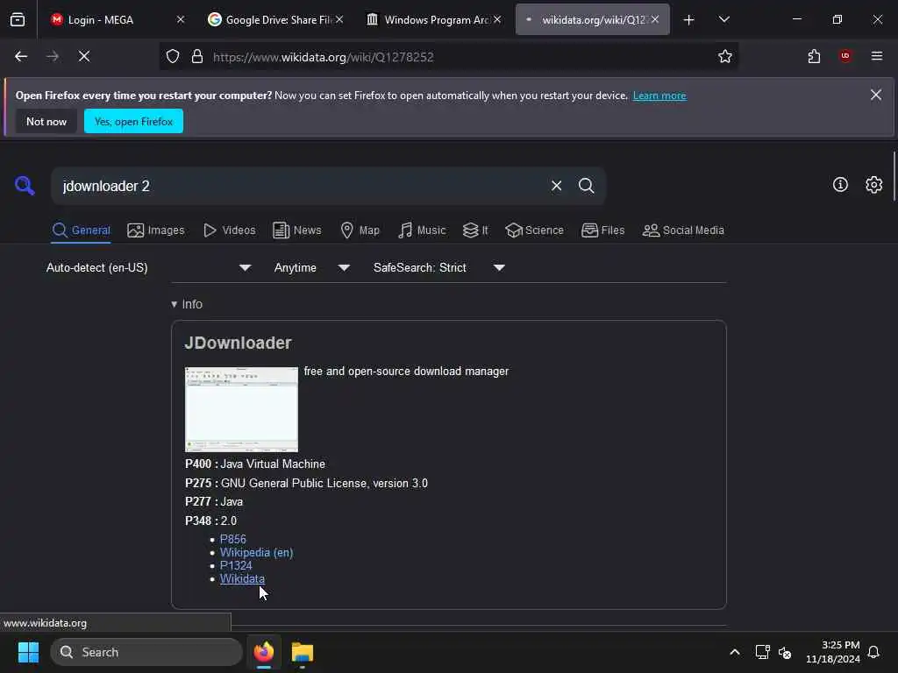This screenshot has width=898, height=673.
Task: Open the P856 link
Action: 233,540
